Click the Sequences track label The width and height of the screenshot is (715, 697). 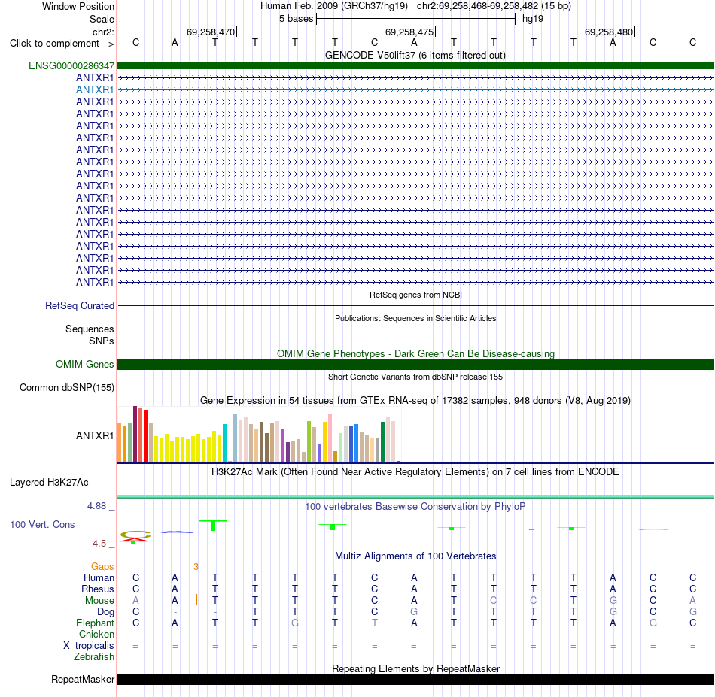(x=90, y=329)
